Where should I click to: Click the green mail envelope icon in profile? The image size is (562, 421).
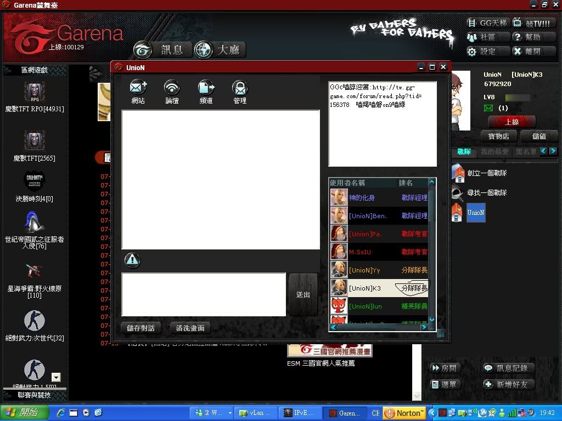point(488,108)
